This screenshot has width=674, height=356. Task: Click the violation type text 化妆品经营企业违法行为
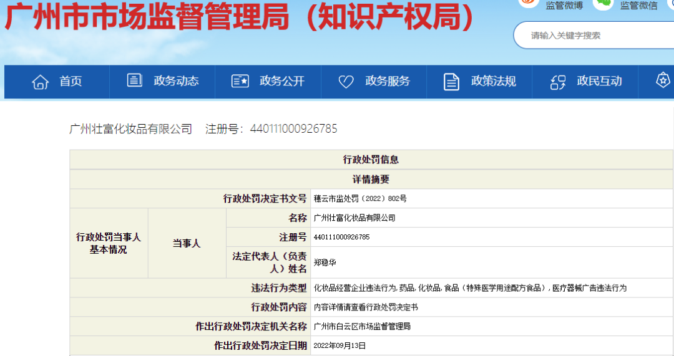(354, 288)
